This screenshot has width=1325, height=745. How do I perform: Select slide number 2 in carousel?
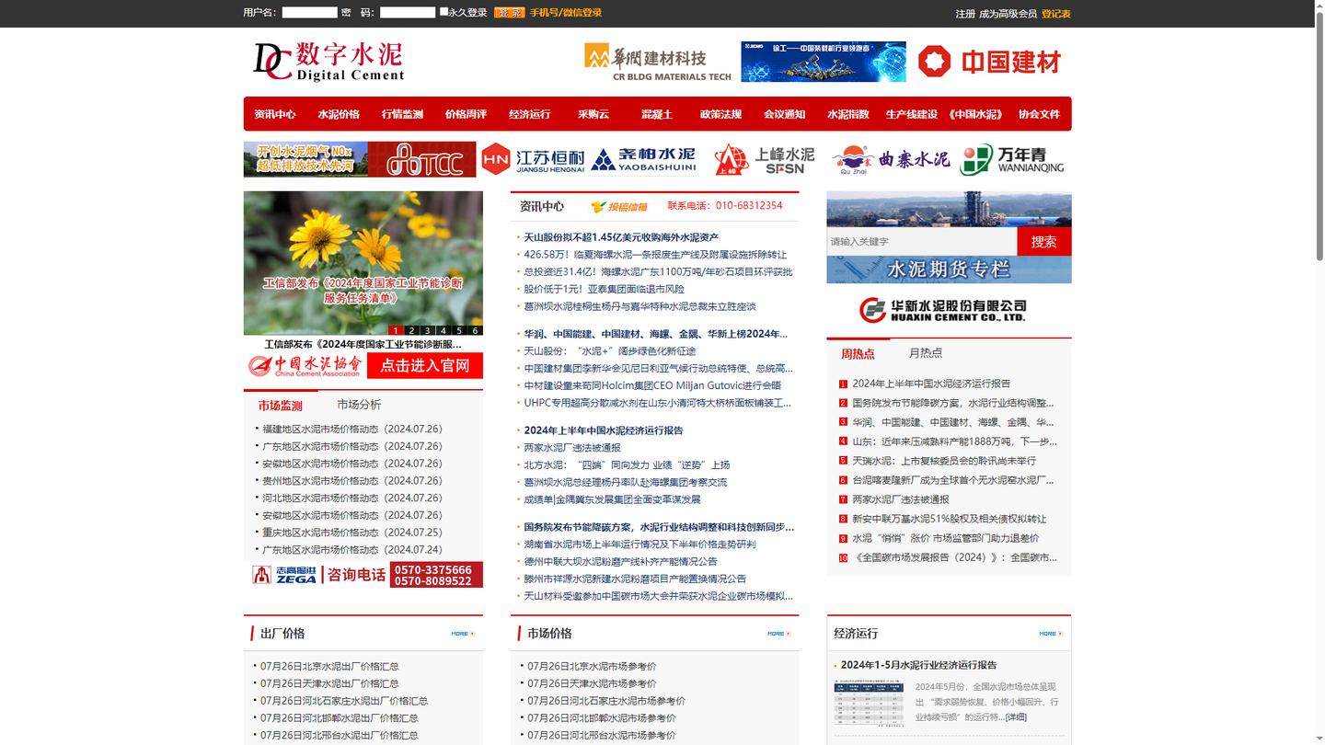[x=411, y=330]
